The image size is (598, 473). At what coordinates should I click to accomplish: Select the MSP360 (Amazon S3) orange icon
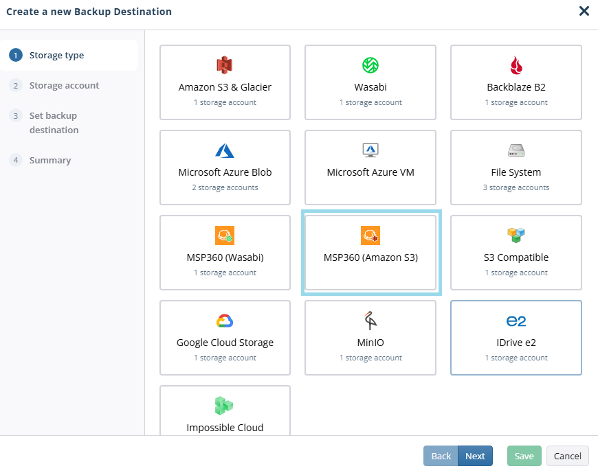[x=370, y=235]
